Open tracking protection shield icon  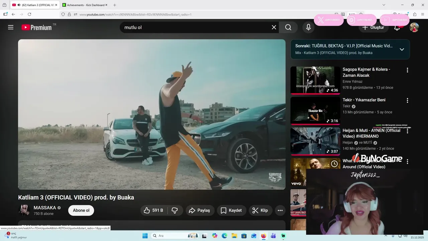pyautogui.click(x=63, y=14)
